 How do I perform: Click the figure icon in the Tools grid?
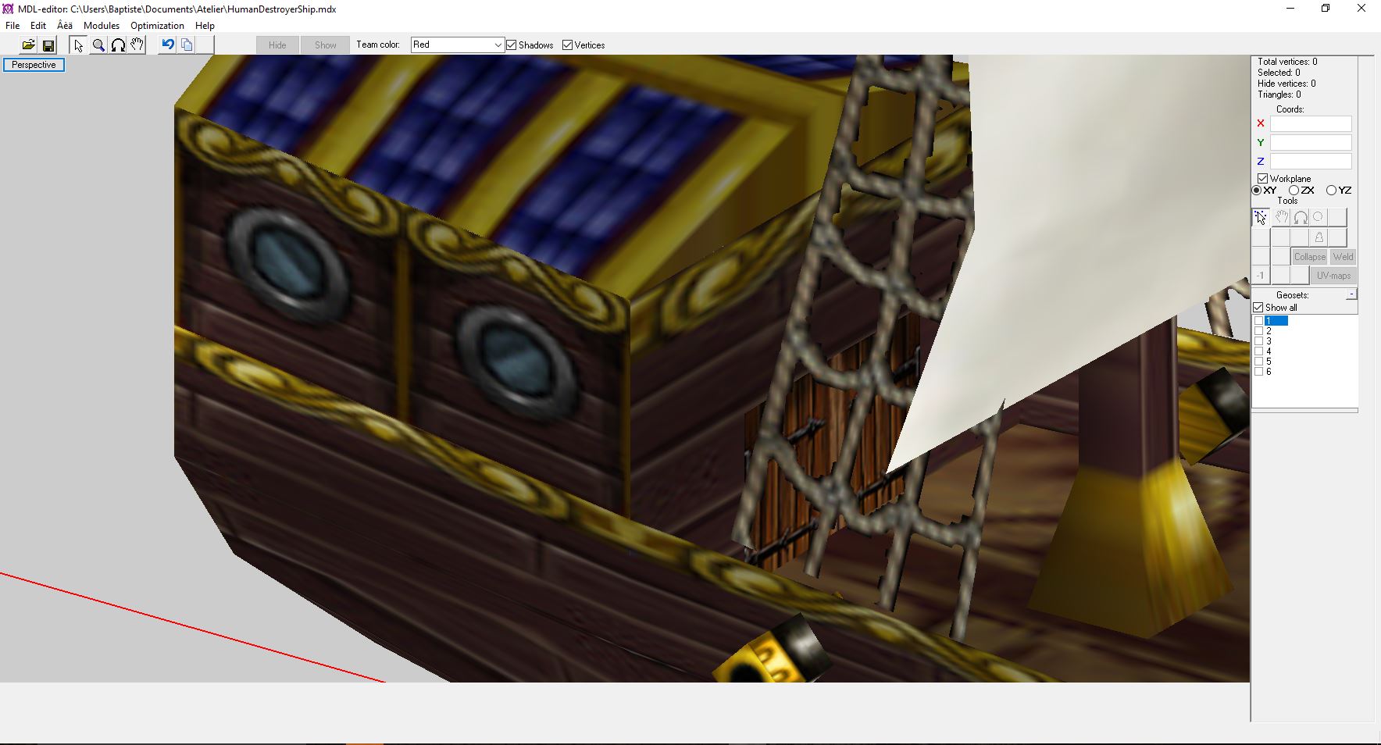[1319, 237]
